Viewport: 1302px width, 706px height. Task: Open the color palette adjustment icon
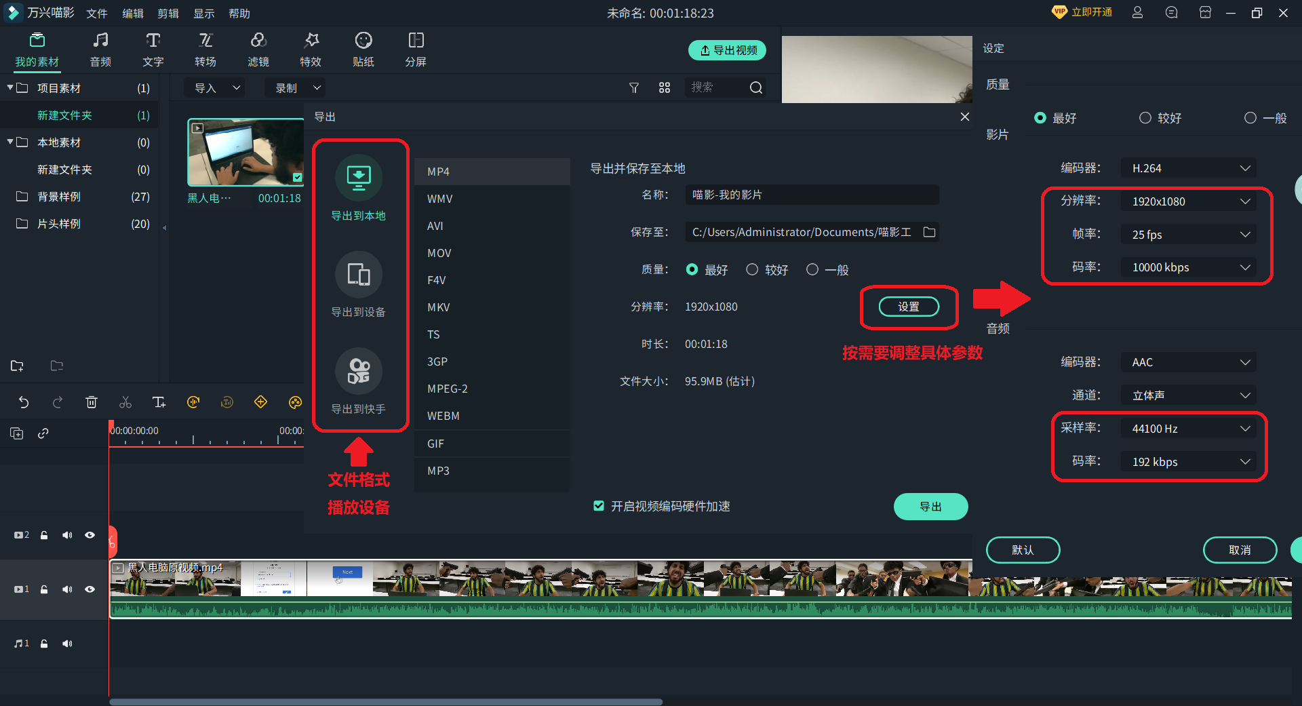pyautogui.click(x=294, y=401)
